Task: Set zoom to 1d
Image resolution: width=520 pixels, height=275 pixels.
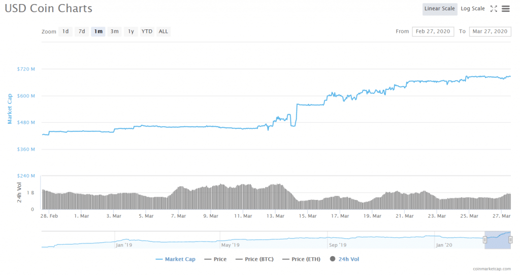Action: tap(66, 31)
